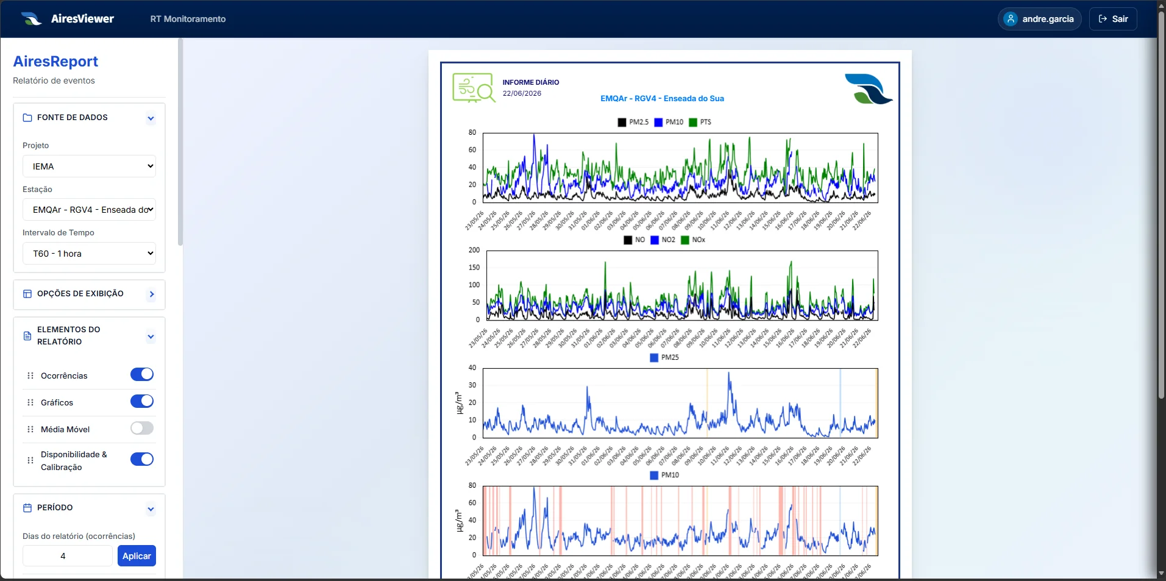
Task: Enable the Média Móvel switch
Action: click(142, 428)
